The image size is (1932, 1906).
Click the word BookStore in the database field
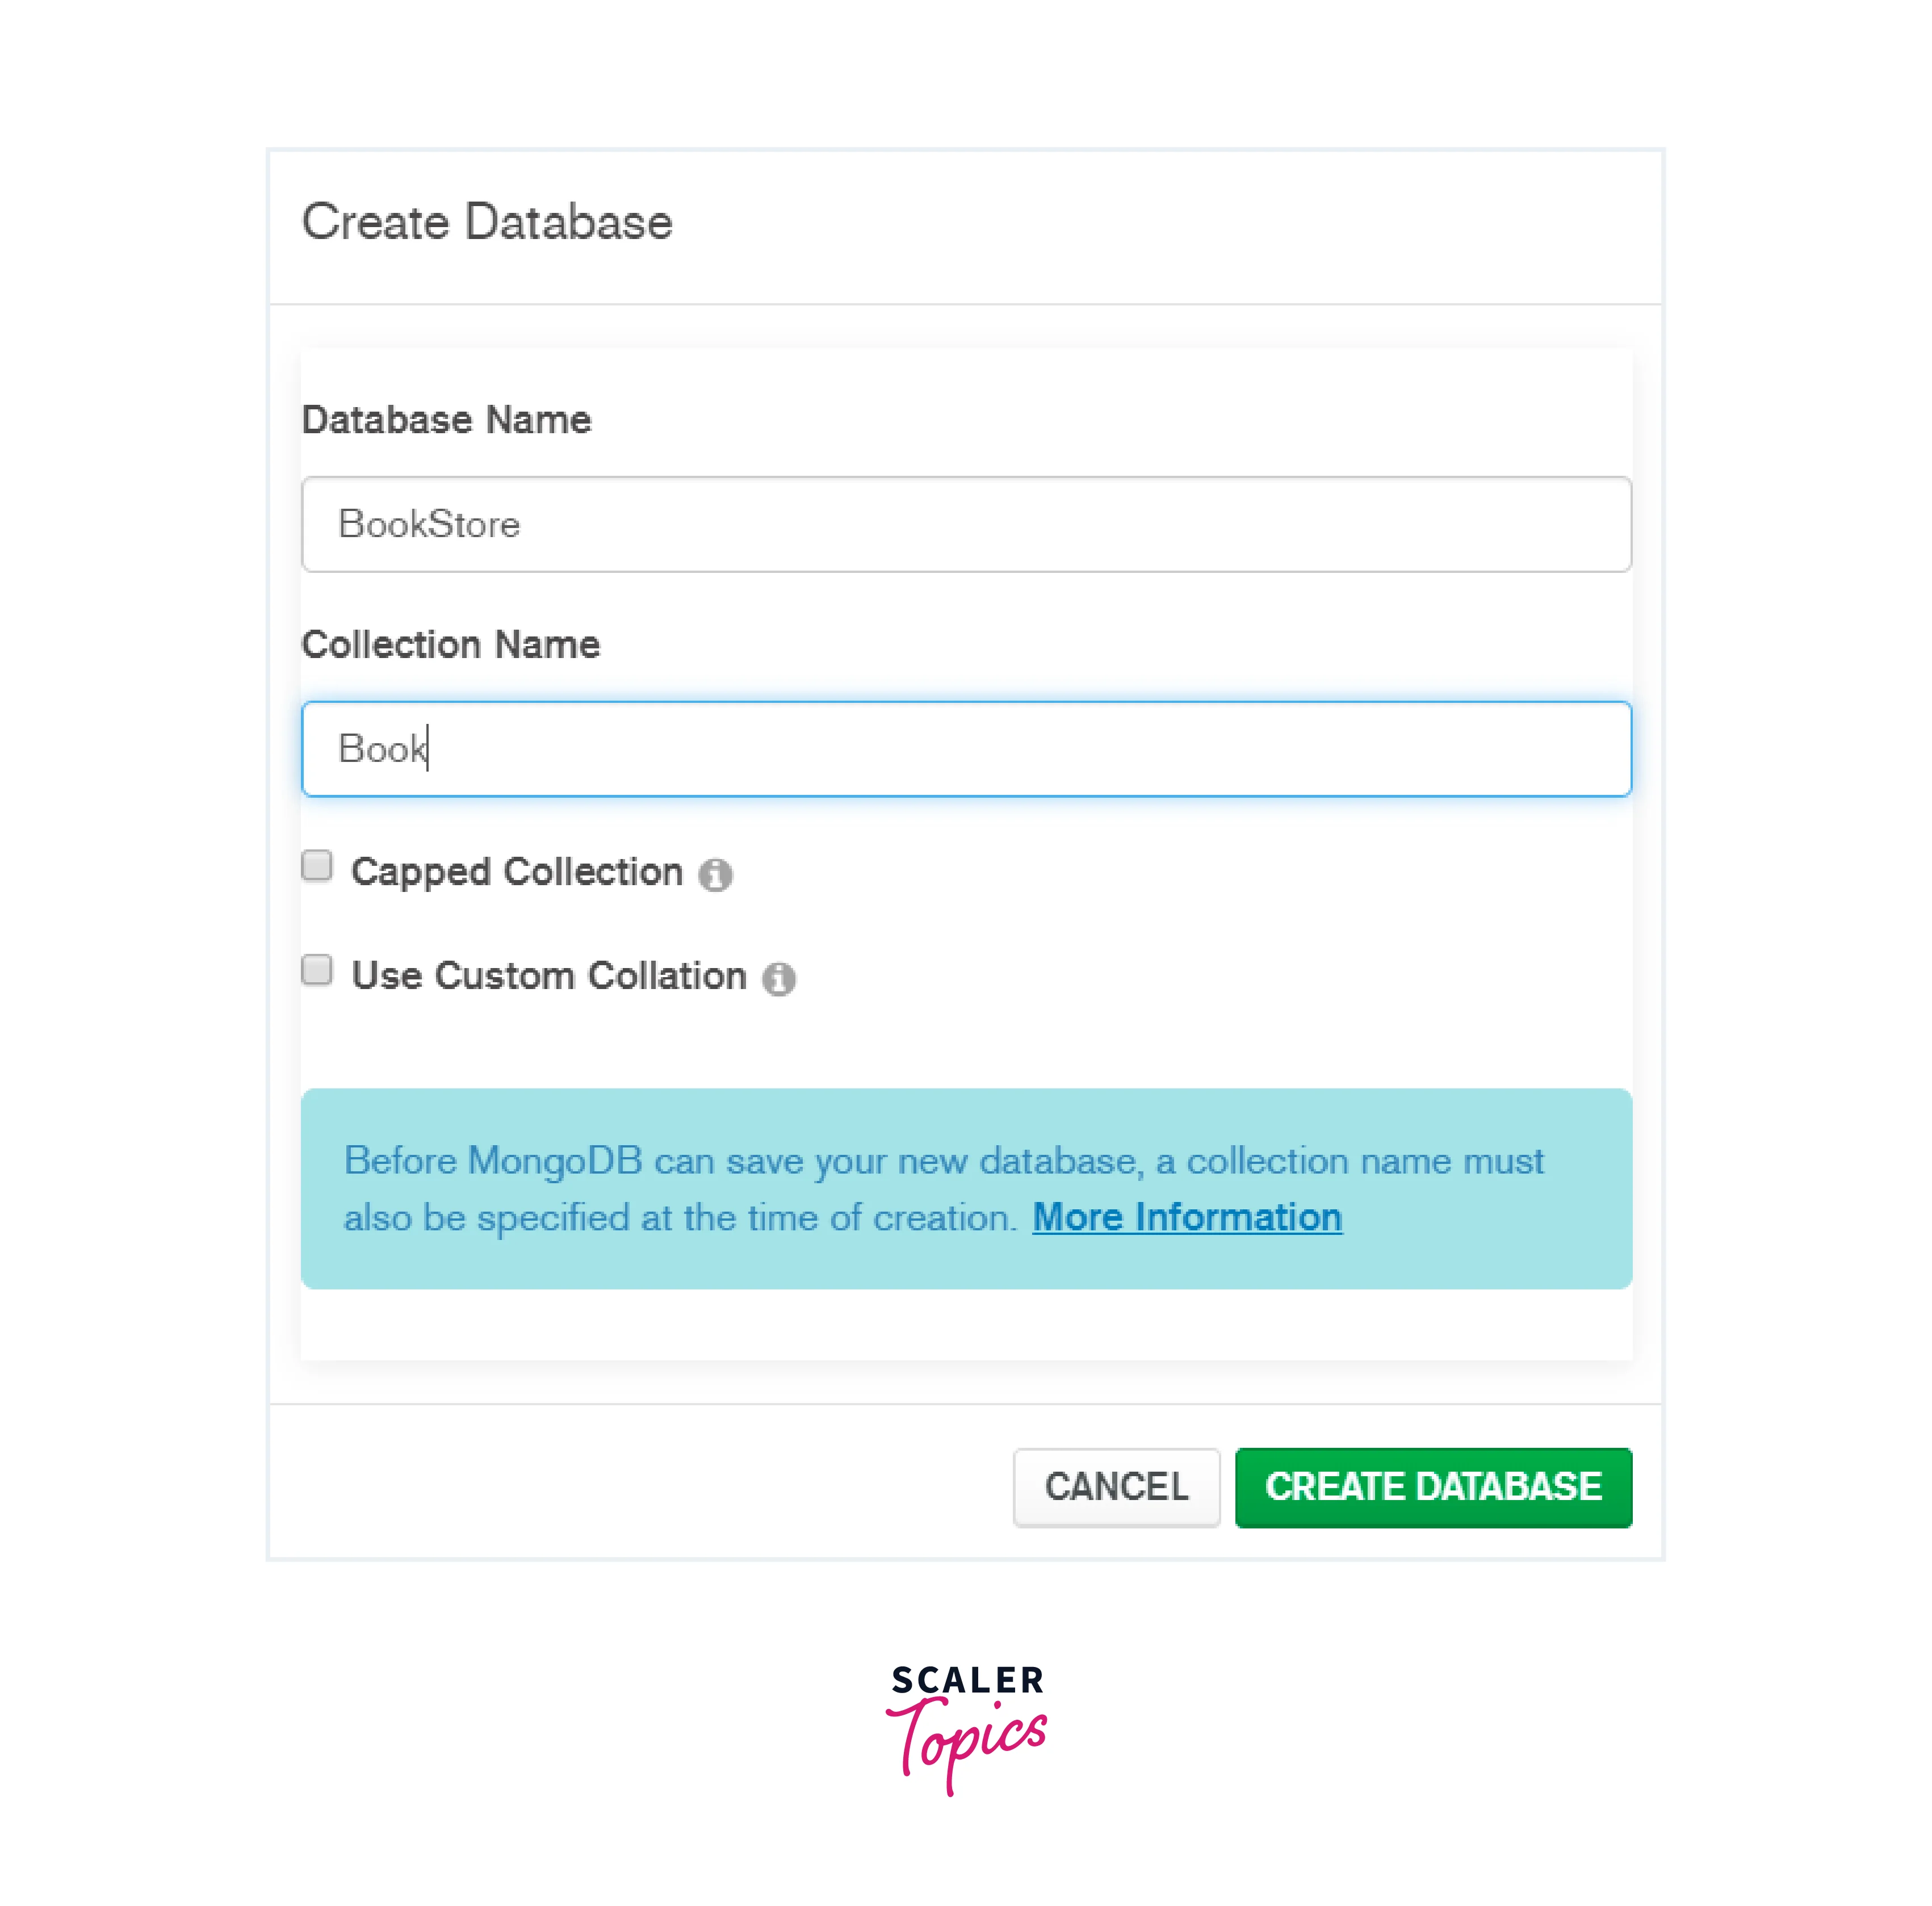click(x=429, y=525)
